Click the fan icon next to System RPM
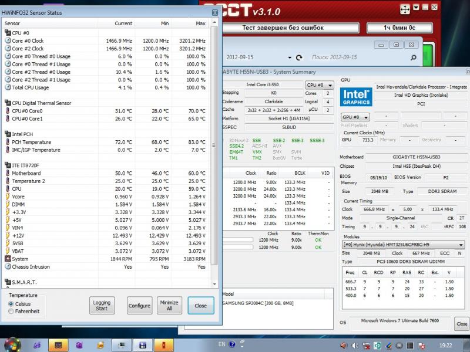Image resolution: width=470 pixels, height=352 pixels. pyautogui.click(x=8, y=259)
